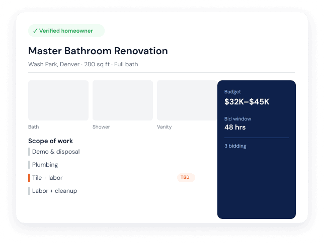This screenshot has height=243, width=324.
Task: Click the orange marker beside Tile + labor
Action: click(x=29, y=178)
